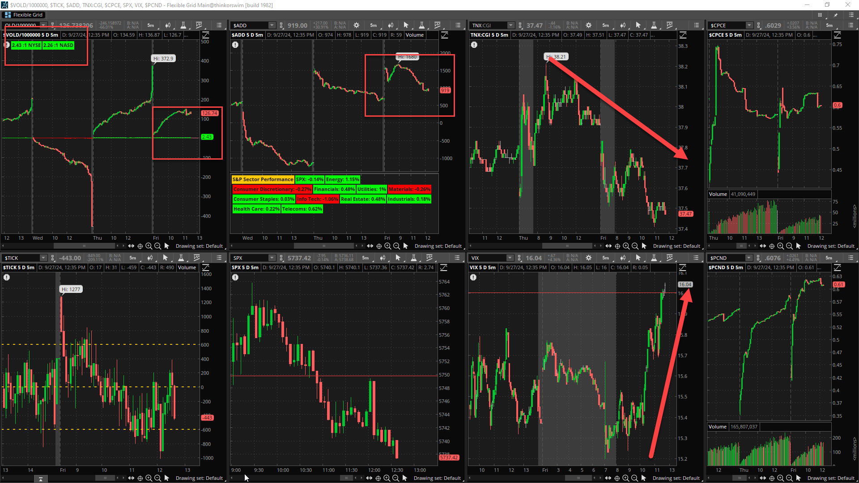The height and width of the screenshot is (483, 859).
Task: Click the pin icon in top right bar
Action: point(835,15)
